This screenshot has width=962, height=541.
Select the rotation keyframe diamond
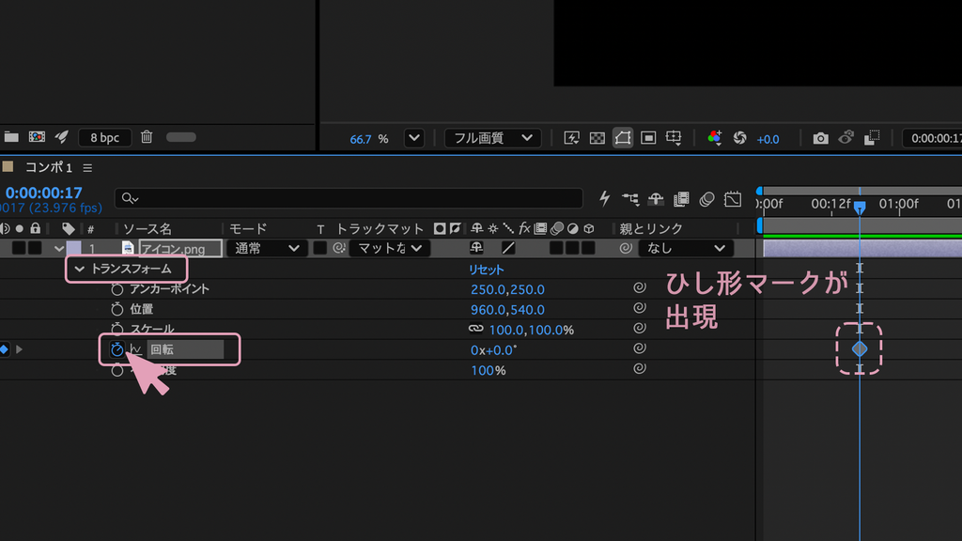click(860, 349)
